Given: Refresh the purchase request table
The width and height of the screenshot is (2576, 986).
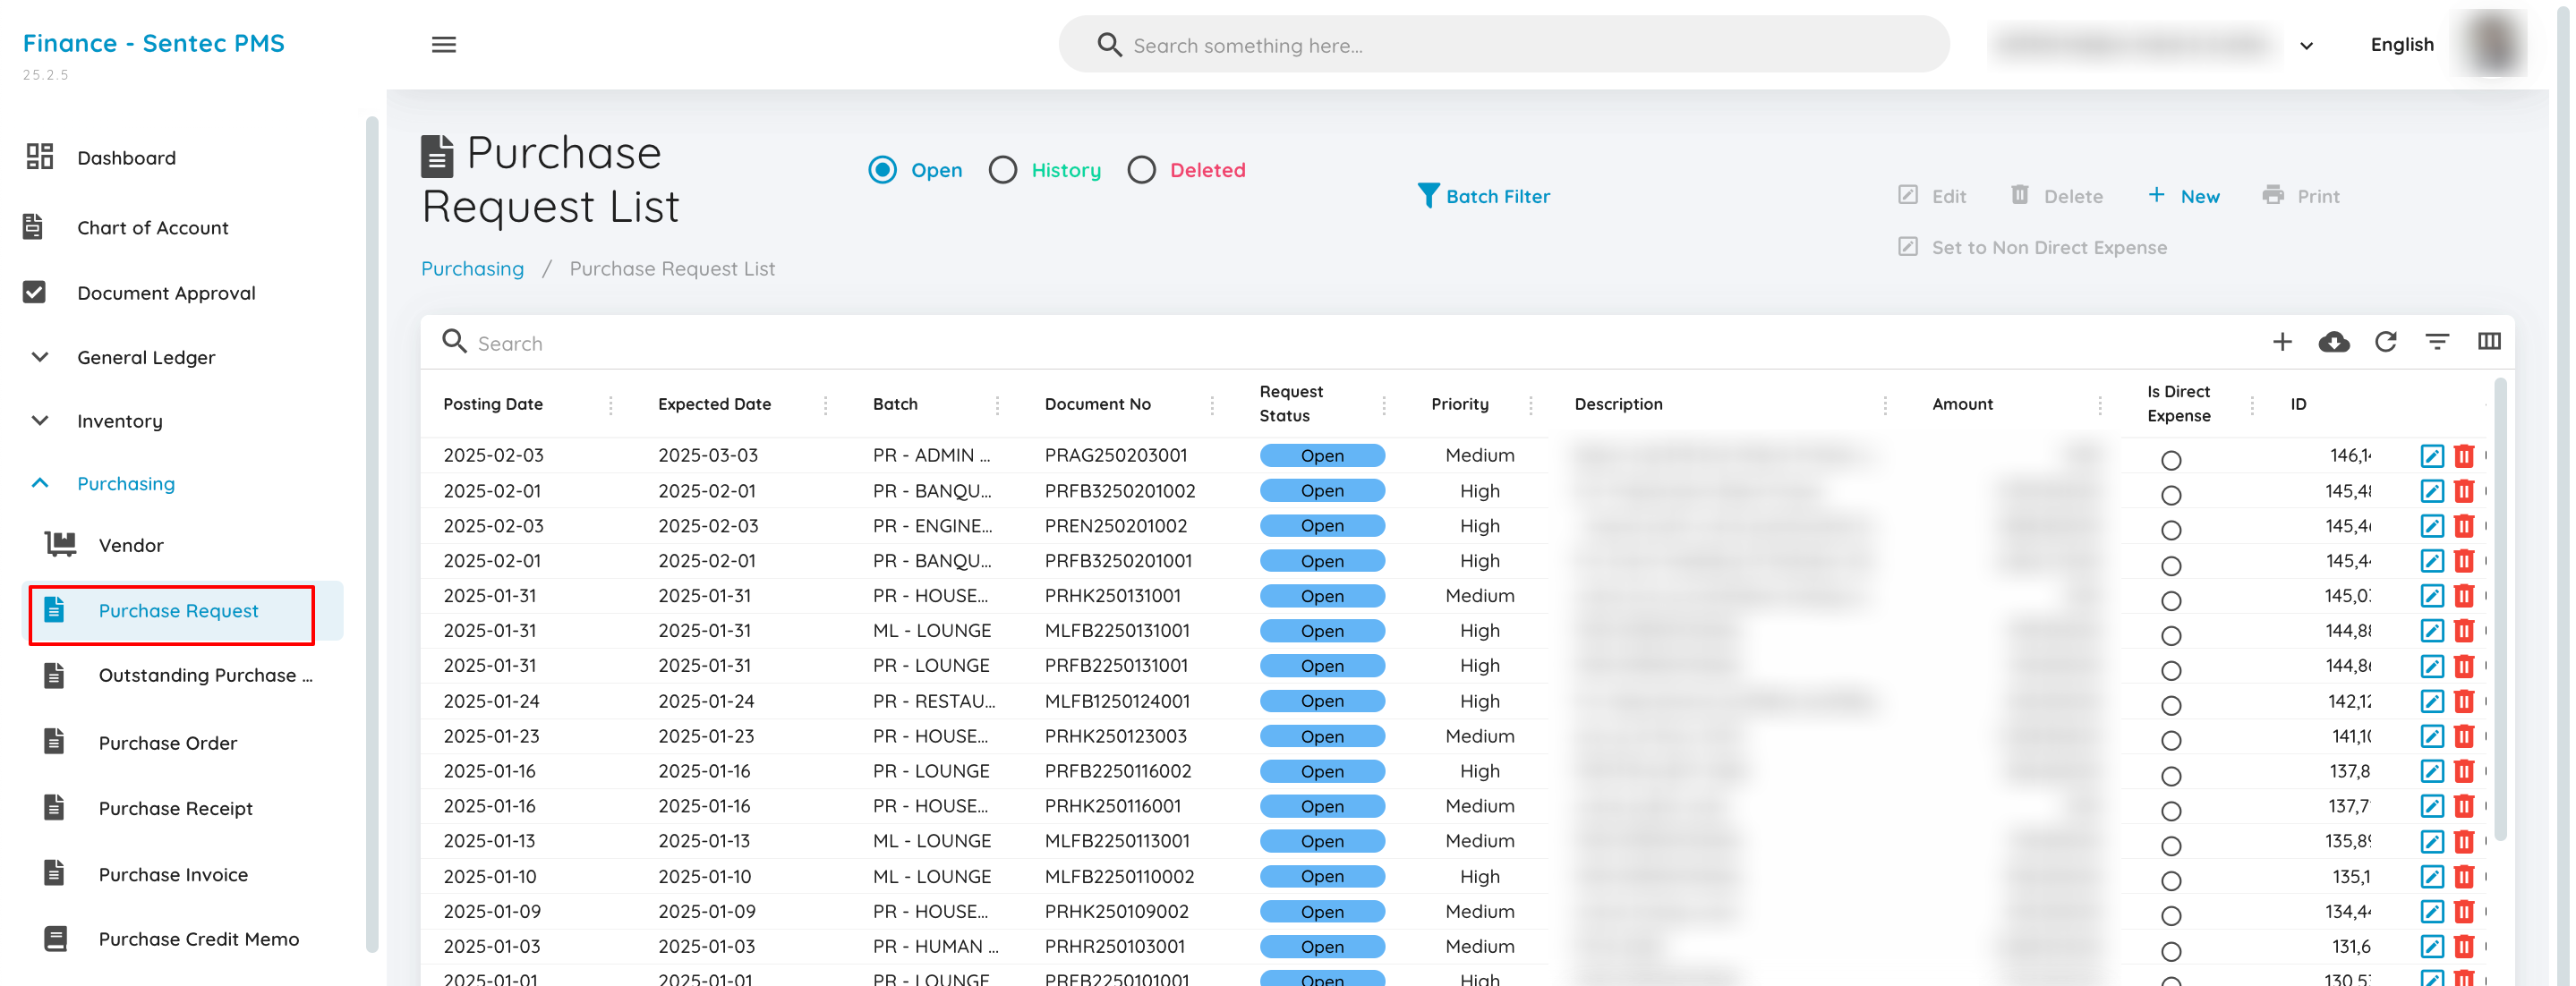Looking at the screenshot, I should pos(2386,342).
